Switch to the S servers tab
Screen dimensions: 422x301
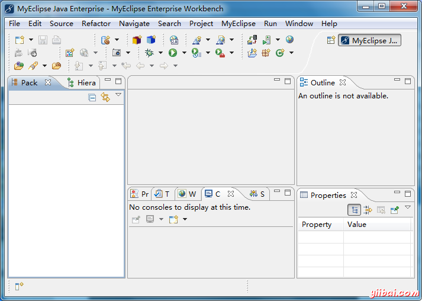pos(257,194)
